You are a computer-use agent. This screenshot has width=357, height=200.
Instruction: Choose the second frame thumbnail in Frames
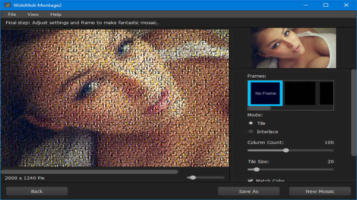click(300, 93)
